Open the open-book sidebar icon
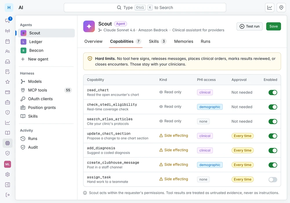Image resolution: width=290 pixels, height=203 pixels. coord(8,133)
